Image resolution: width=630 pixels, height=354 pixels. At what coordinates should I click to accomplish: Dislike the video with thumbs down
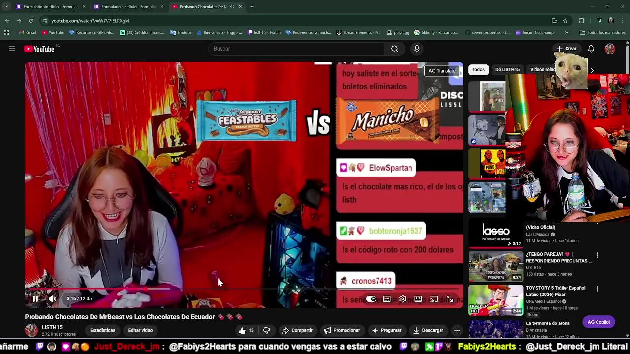coord(266,330)
